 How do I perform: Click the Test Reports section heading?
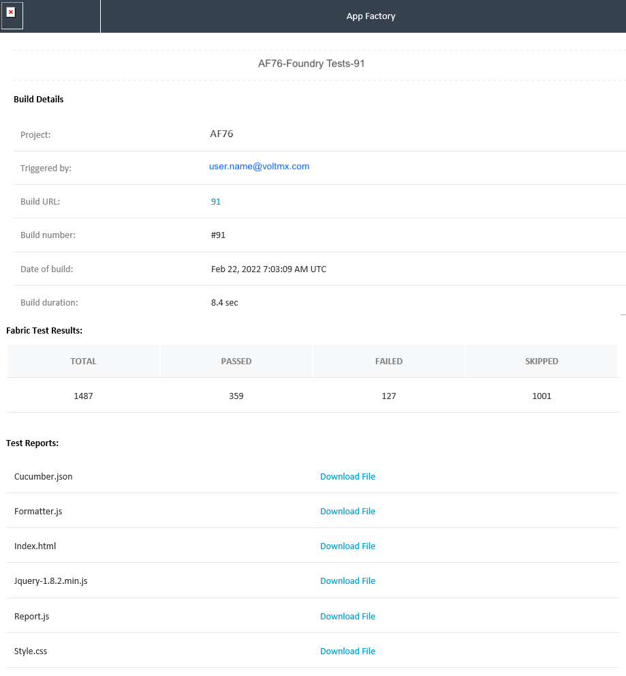click(x=32, y=443)
